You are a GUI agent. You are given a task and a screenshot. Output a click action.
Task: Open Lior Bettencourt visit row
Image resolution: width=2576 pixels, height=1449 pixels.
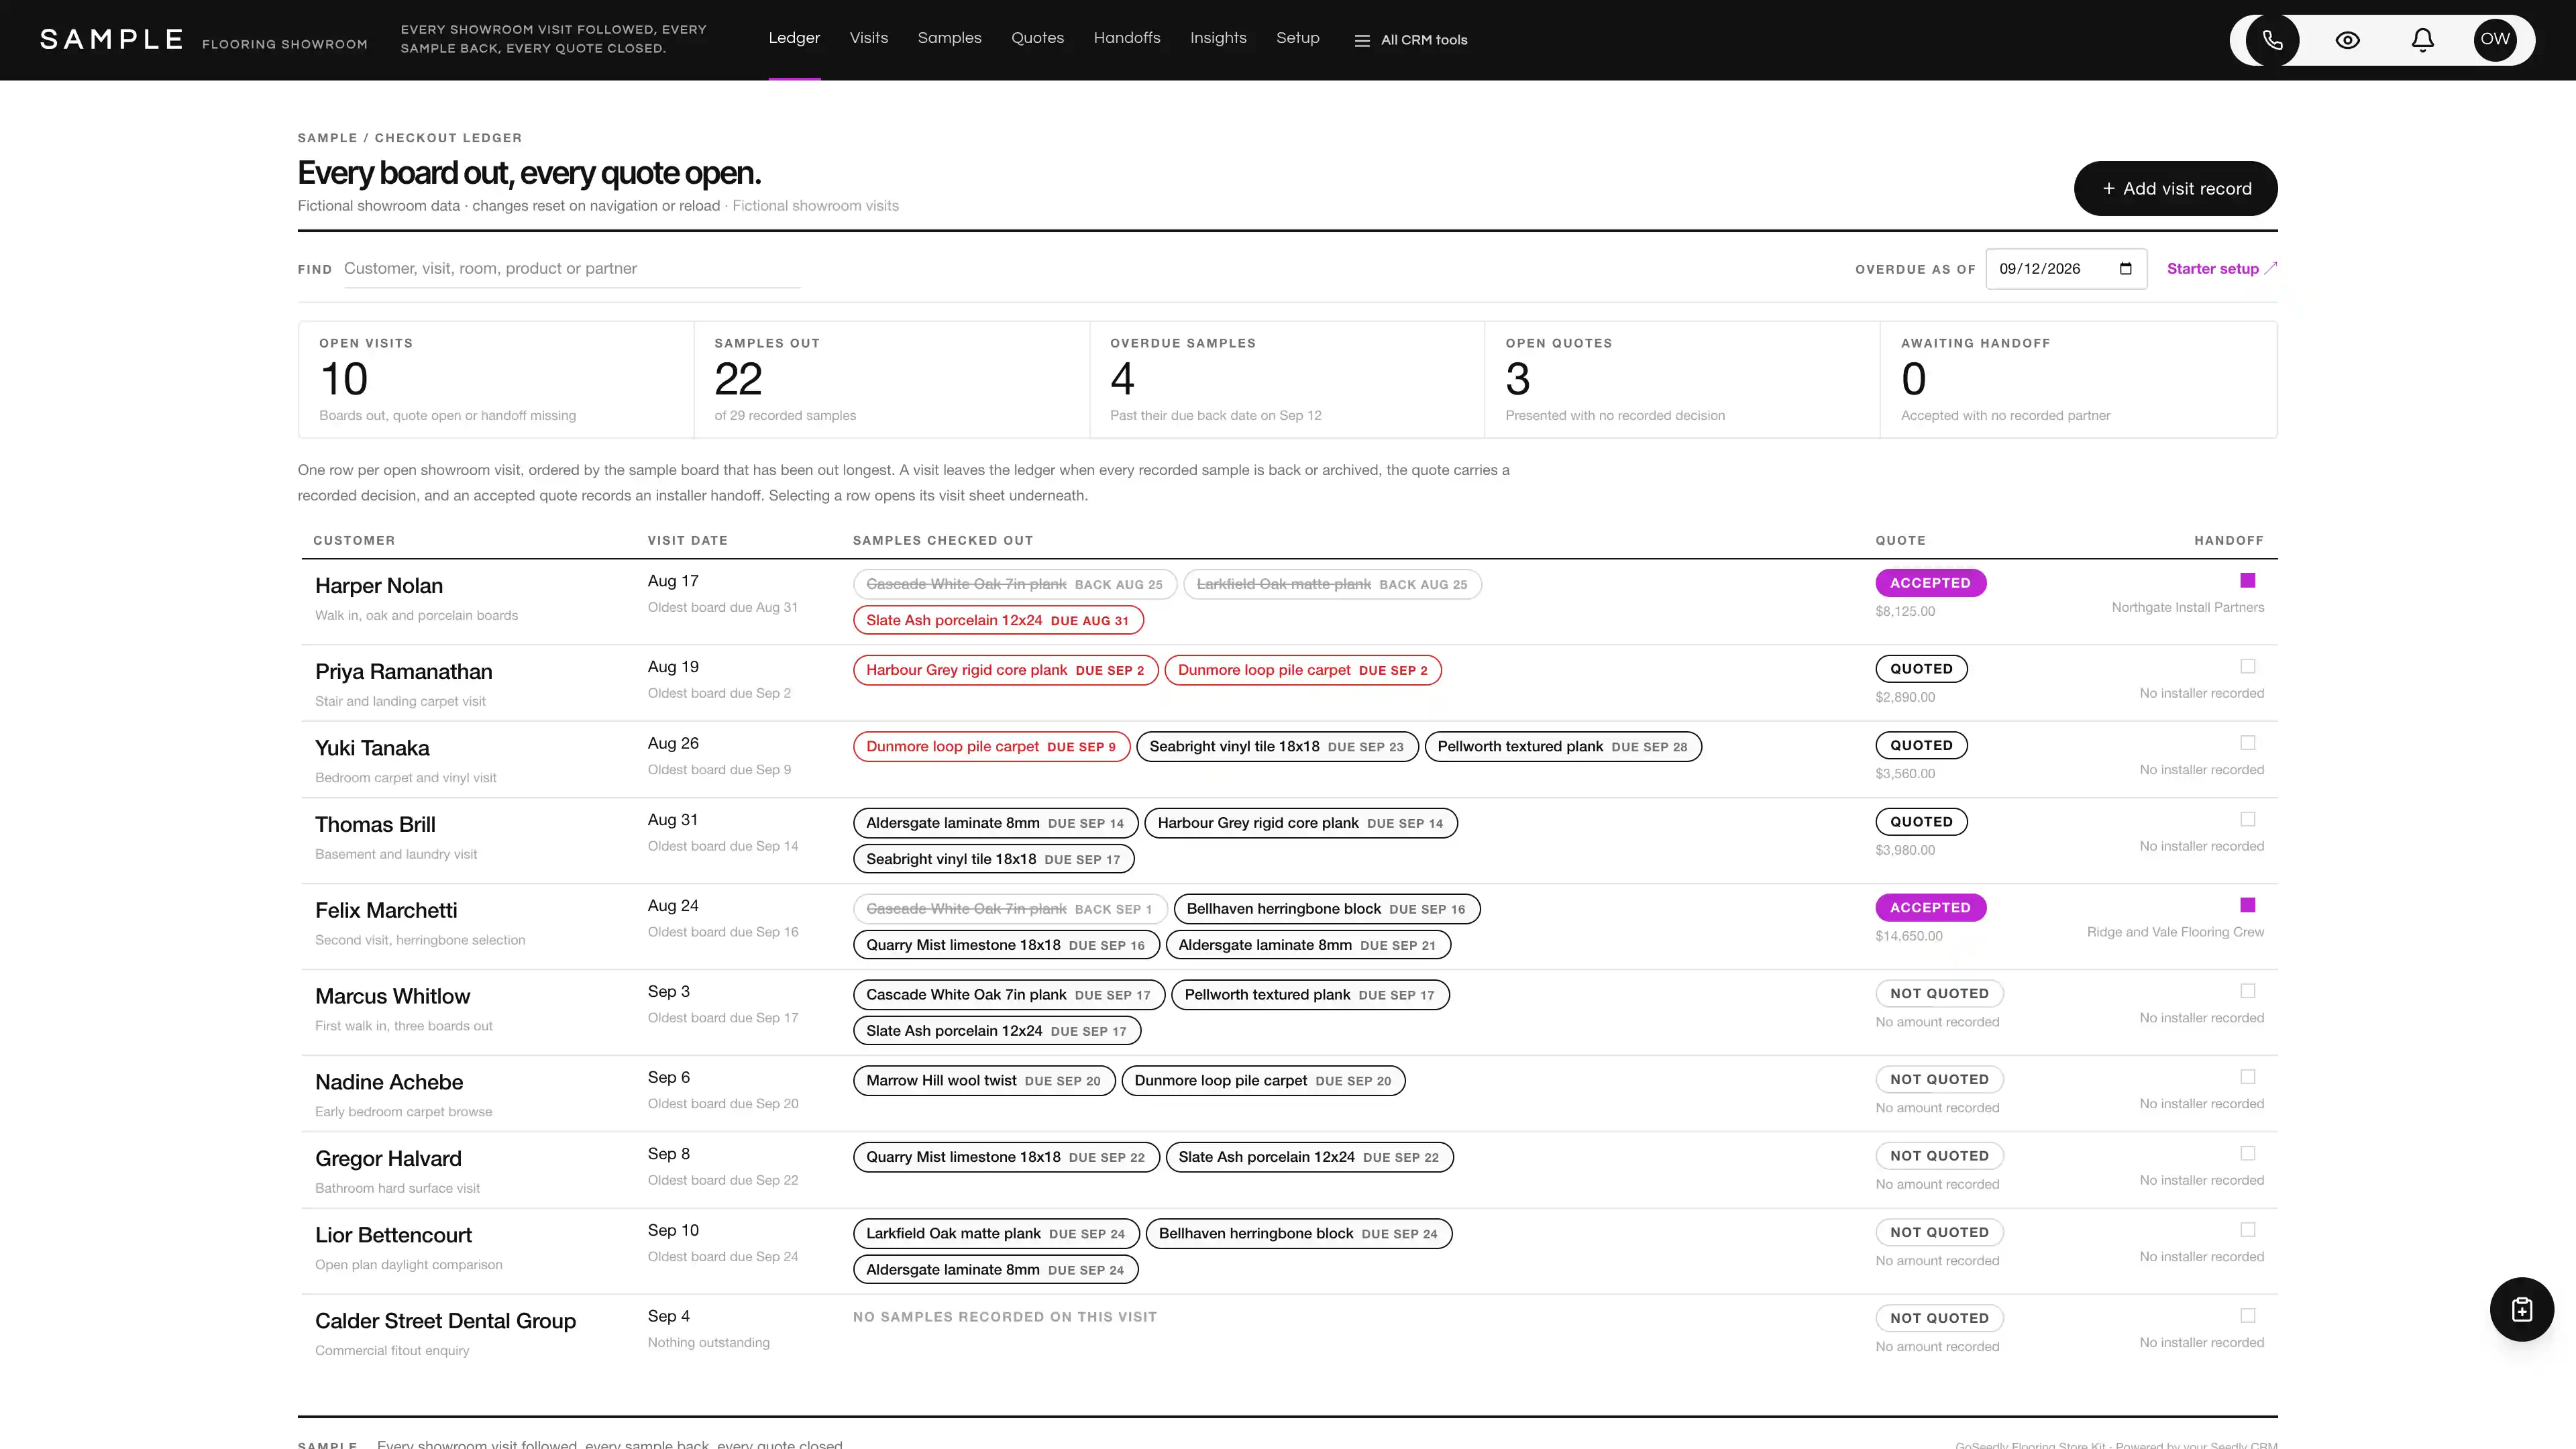(1289, 1251)
